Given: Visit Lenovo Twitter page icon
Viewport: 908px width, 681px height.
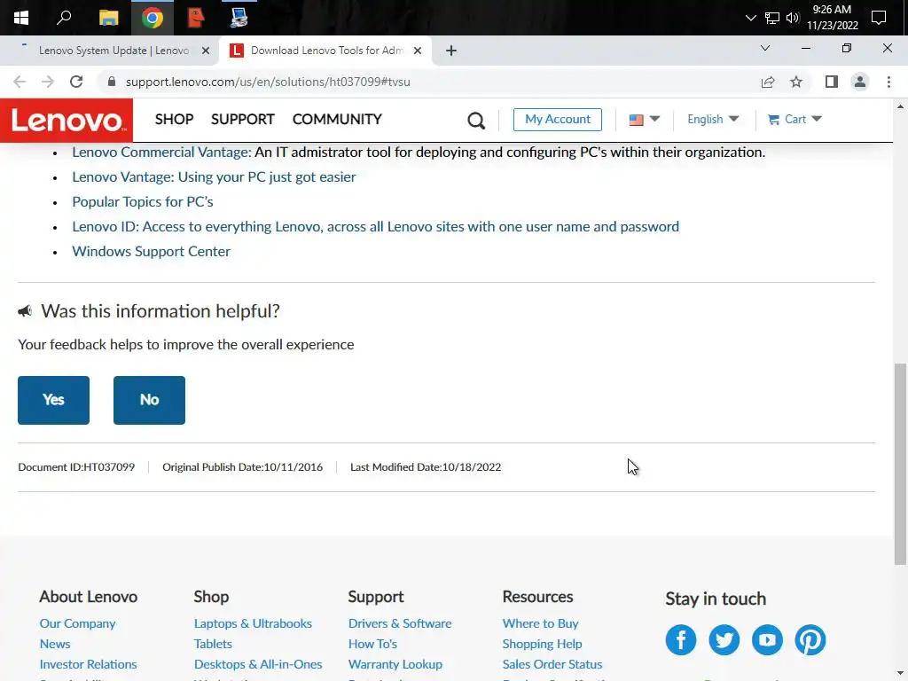Looking at the screenshot, I should (724, 640).
